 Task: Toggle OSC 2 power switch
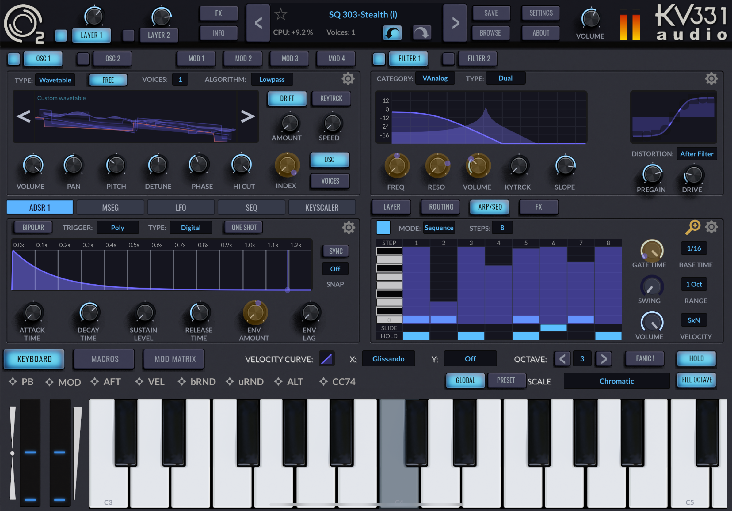83,59
